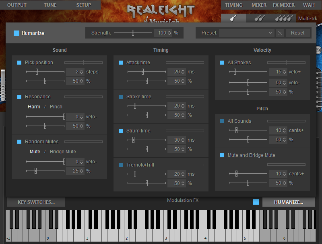Toggle the Attack time checkbox

(121, 63)
